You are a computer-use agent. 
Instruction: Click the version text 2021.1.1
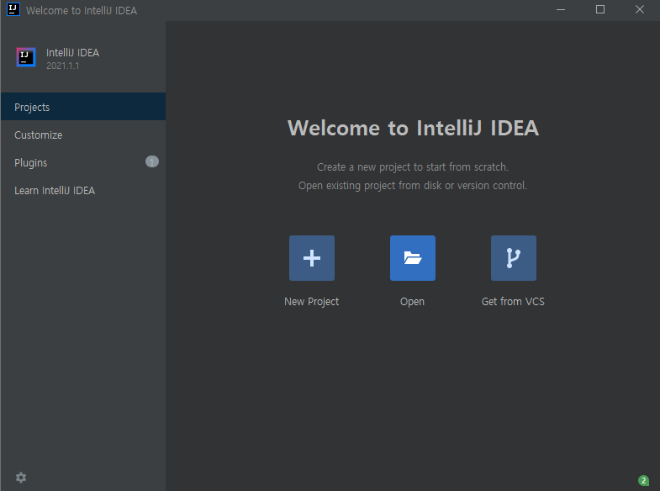coord(63,66)
